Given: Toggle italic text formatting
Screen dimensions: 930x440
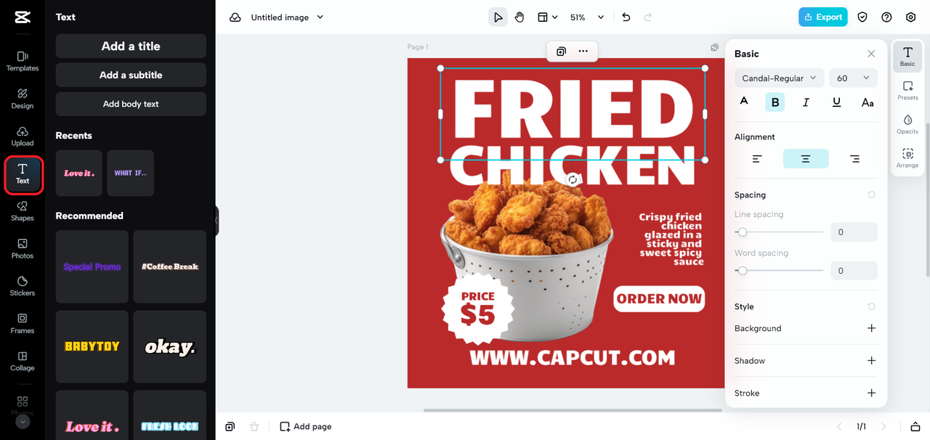Looking at the screenshot, I should [806, 102].
